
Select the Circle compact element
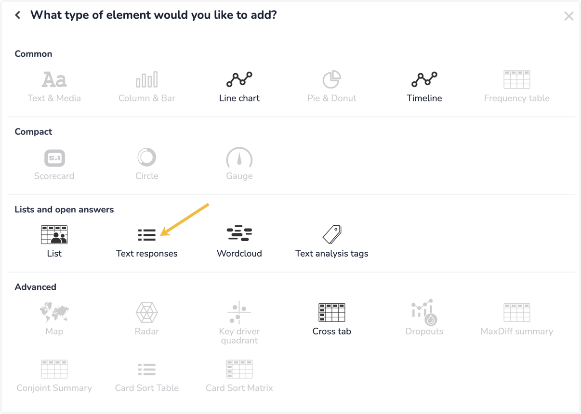pyautogui.click(x=147, y=165)
